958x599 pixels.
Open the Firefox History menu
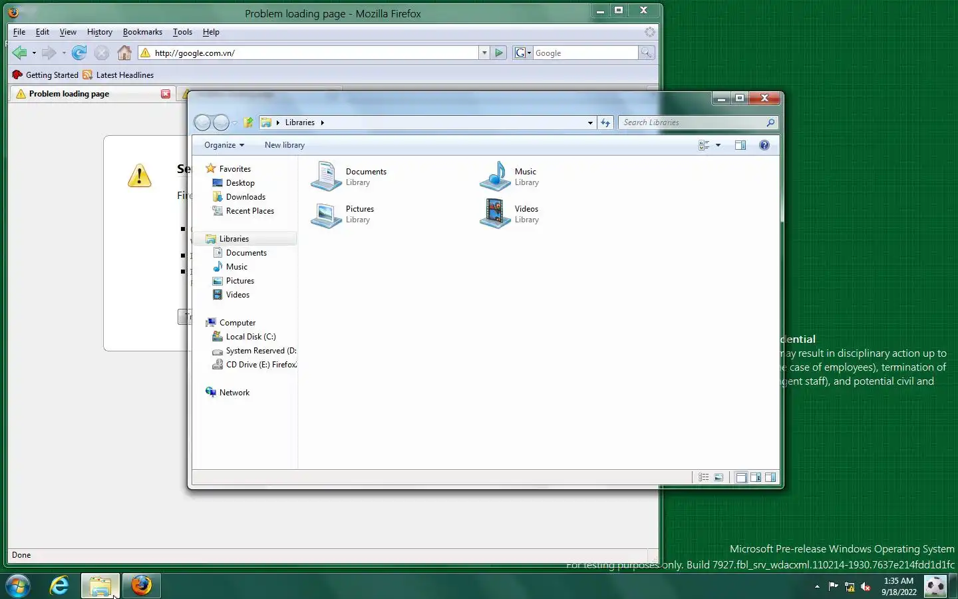pyautogui.click(x=100, y=32)
